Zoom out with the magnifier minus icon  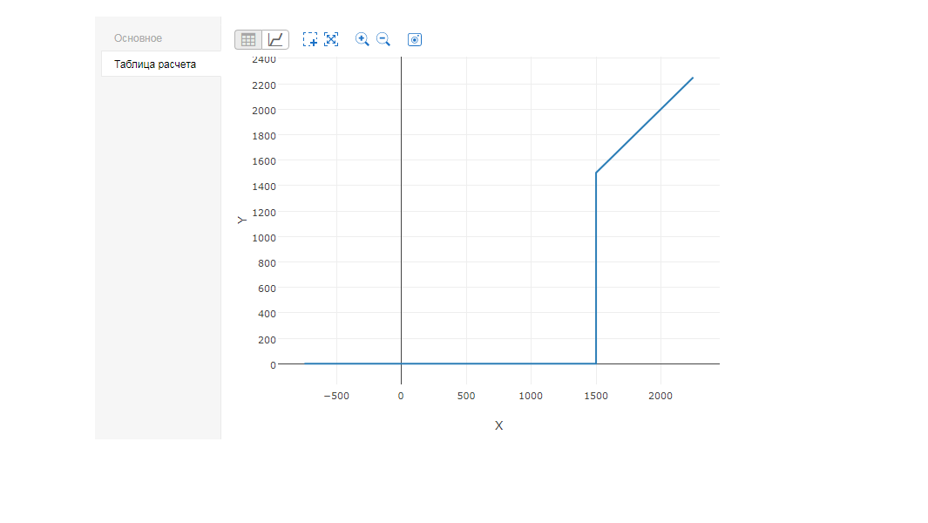pyautogui.click(x=383, y=39)
